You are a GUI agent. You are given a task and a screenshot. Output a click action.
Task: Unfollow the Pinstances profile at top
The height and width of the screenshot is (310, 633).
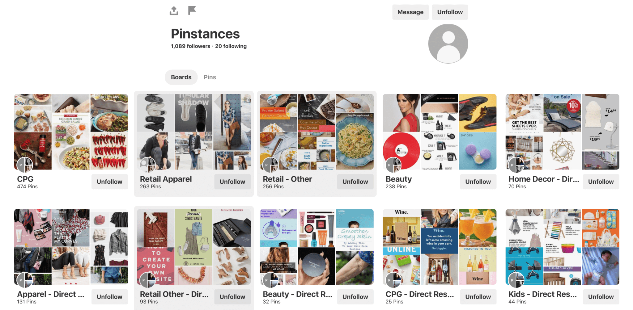[450, 12]
